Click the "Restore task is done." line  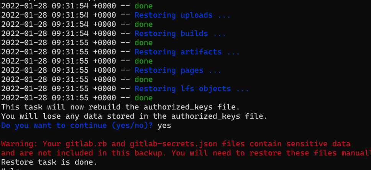pos(49,162)
